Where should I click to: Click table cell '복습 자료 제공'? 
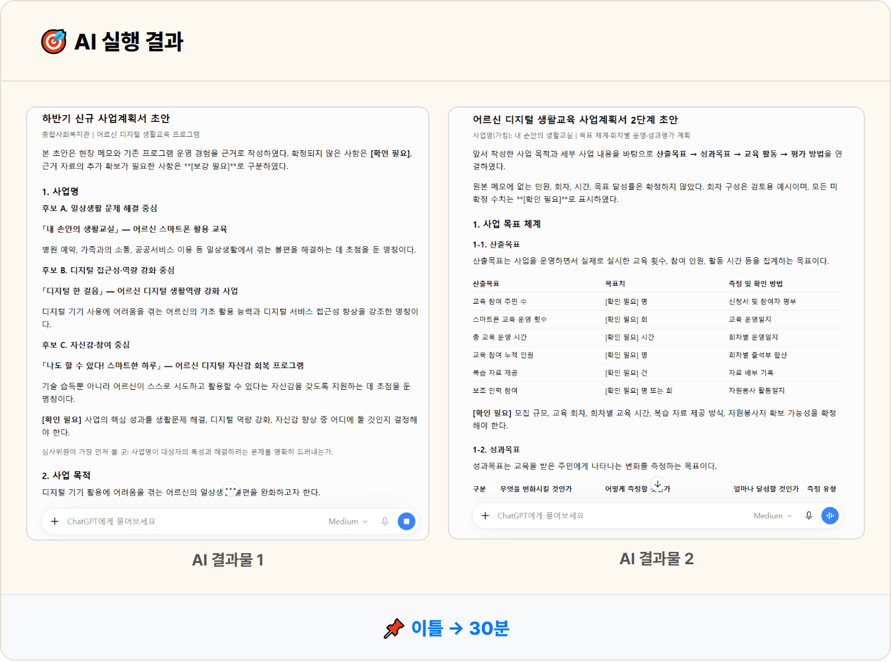(495, 372)
